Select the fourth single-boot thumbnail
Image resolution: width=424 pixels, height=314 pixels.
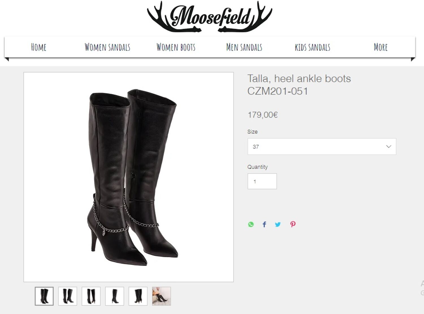coord(114,296)
